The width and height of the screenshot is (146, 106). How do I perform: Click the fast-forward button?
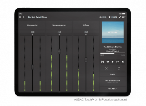[x=118, y=62]
